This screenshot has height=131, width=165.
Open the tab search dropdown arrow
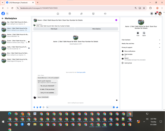coord(3,2)
